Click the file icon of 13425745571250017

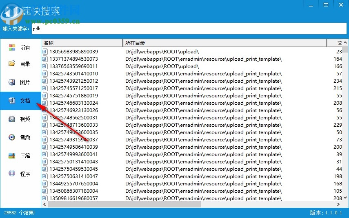[44, 88]
